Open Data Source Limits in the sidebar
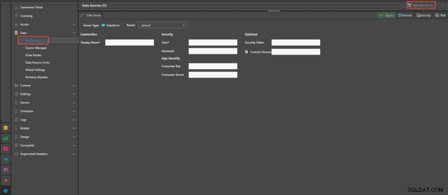This screenshot has width=448, height=195. tap(38, 62)
